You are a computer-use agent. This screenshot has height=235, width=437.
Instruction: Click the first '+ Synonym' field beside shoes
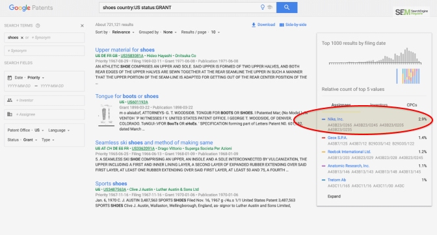(x=41, y=38)
